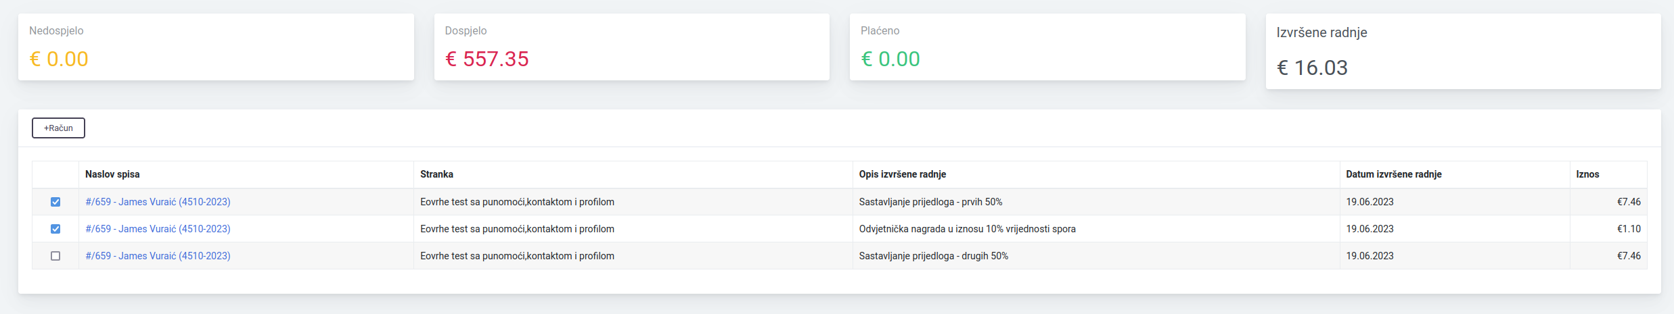
Task: Open case link in the 'prvih 50%' row
Action: pyautogui.click(x=158, y=202)
